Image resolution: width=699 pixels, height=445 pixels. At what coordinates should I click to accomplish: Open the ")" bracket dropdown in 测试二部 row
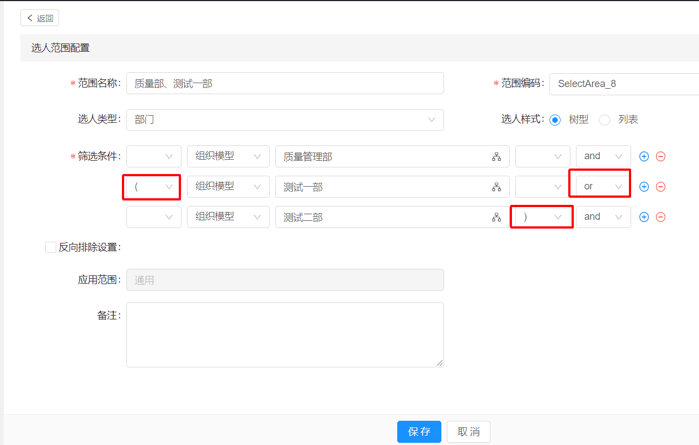[543, 217]
